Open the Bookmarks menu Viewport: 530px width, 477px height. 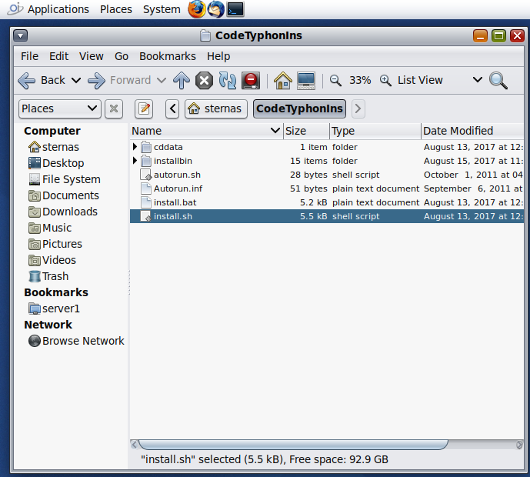168,56
